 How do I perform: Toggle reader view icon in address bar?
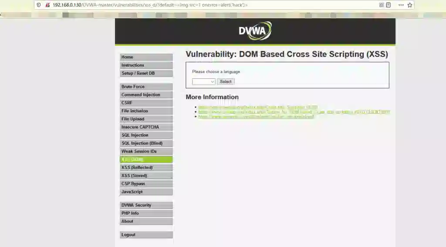click(388, 5)
